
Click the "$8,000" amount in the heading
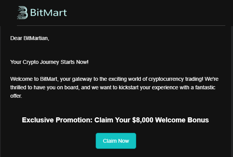pos(143,120)
